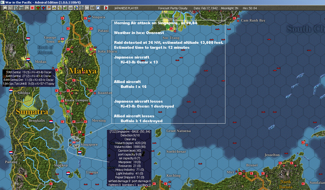The height and width of the screenshot is (190, 325).
Task: Click the 'Heavy Industry 71 (0)' tooltip line
Action: 130,170
